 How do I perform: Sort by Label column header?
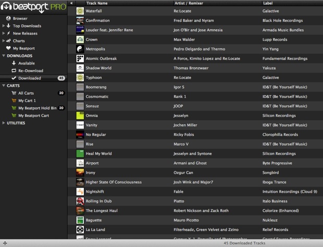pos(268,3)
